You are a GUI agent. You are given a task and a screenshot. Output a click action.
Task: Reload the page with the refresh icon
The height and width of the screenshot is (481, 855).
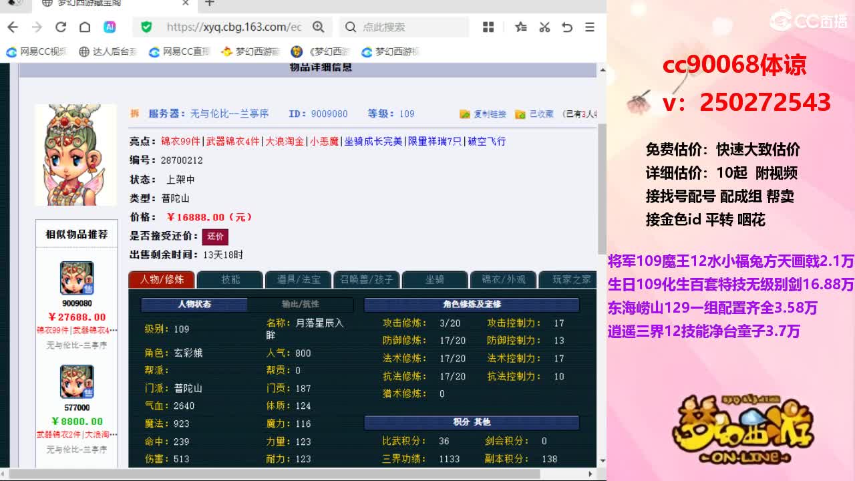pos(61,27)
